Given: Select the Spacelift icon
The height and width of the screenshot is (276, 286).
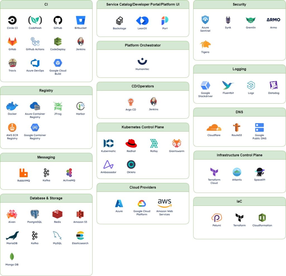Looking at the screenshot, I should 259,172.
